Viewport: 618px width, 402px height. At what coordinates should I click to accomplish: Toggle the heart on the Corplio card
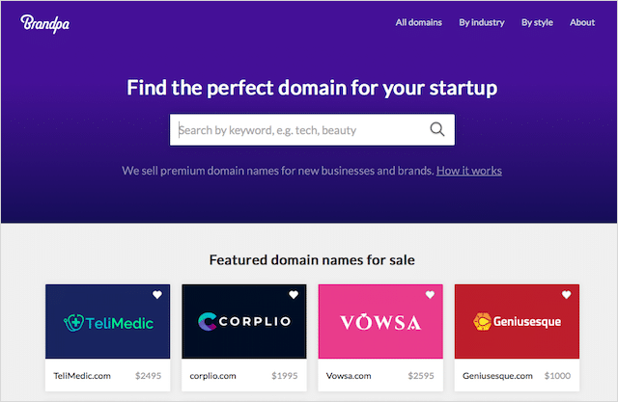[294, 295]
